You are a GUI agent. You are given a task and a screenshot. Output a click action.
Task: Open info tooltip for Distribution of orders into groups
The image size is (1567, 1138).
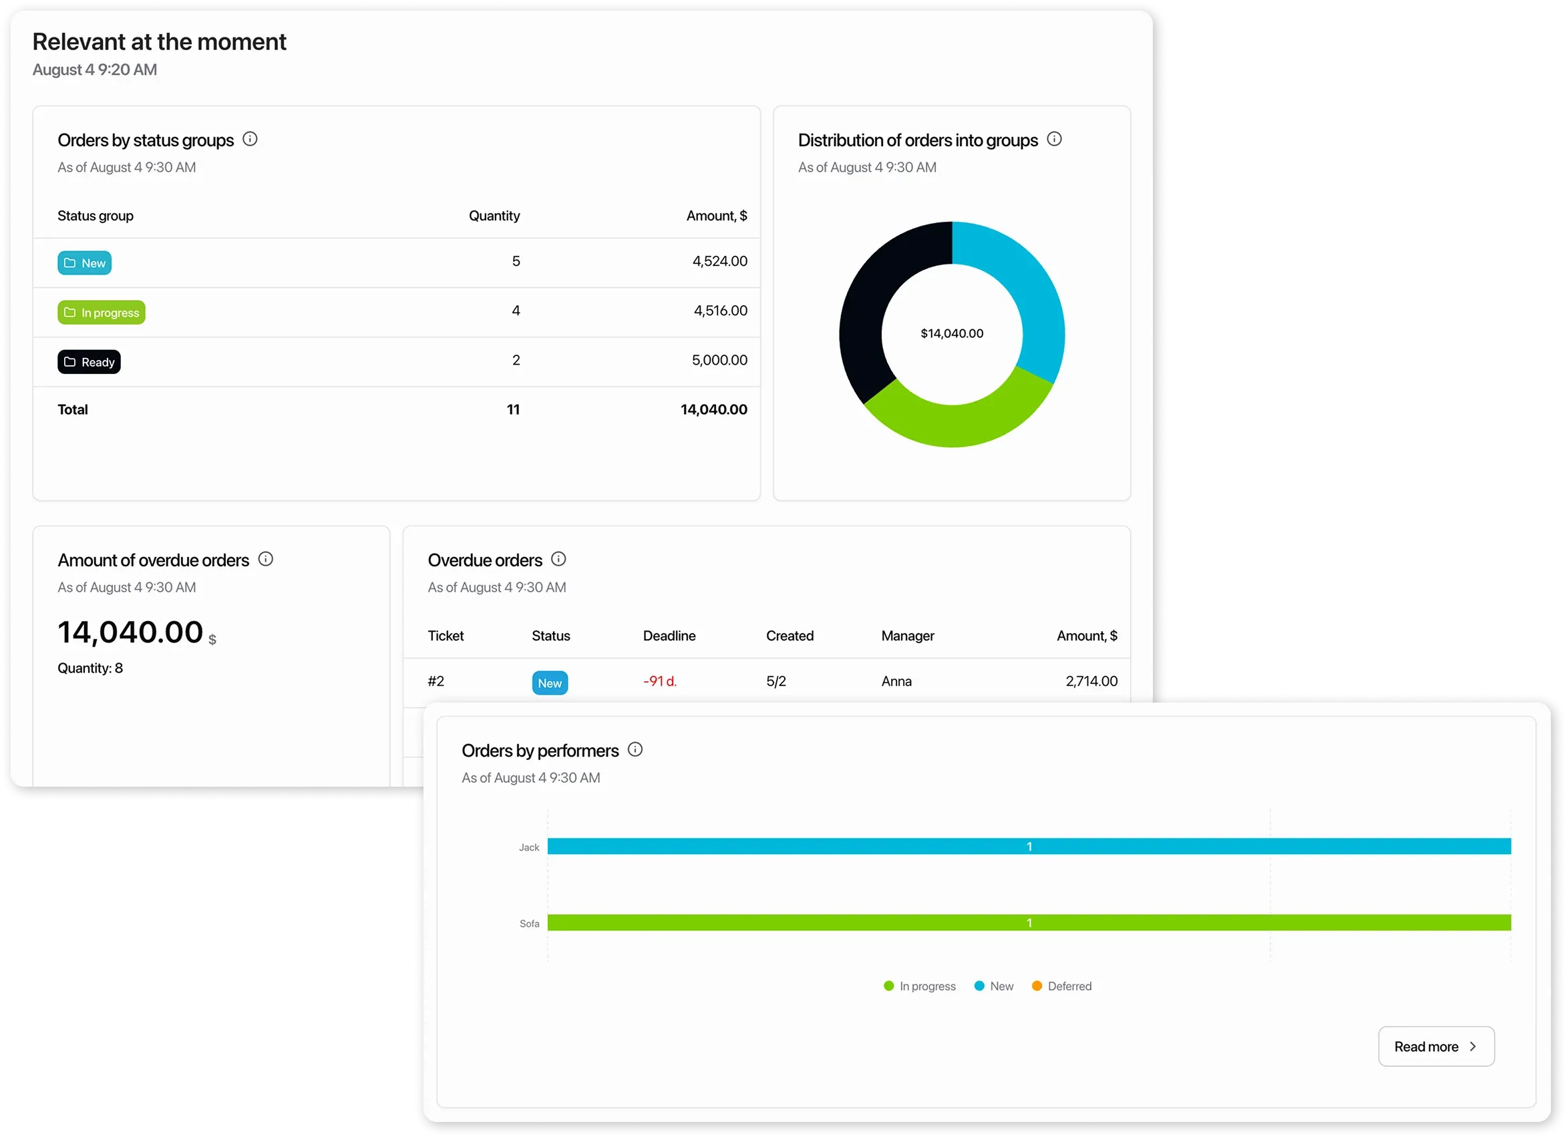[x=1055, y=138]
